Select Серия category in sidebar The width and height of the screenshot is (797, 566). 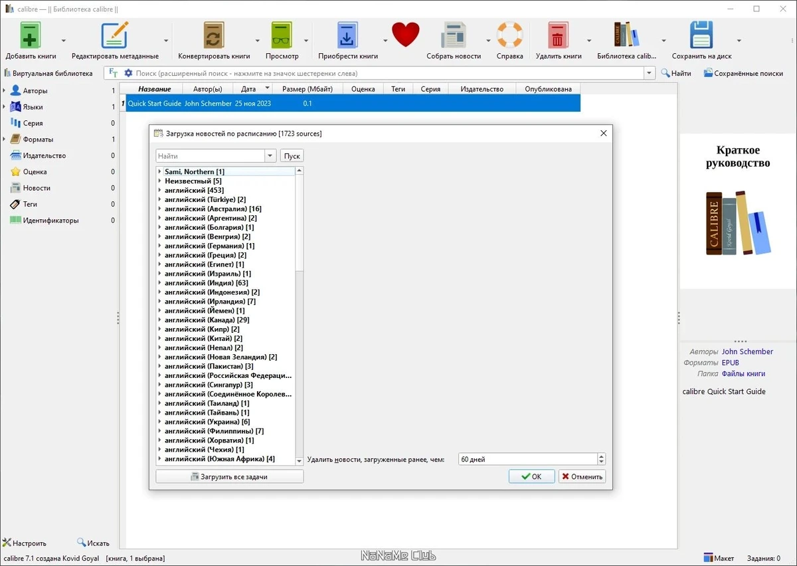[33, 123]
